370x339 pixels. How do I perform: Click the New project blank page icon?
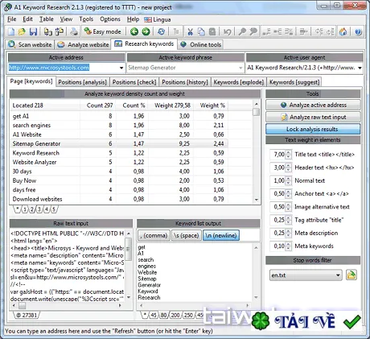(x=11, y=32)
